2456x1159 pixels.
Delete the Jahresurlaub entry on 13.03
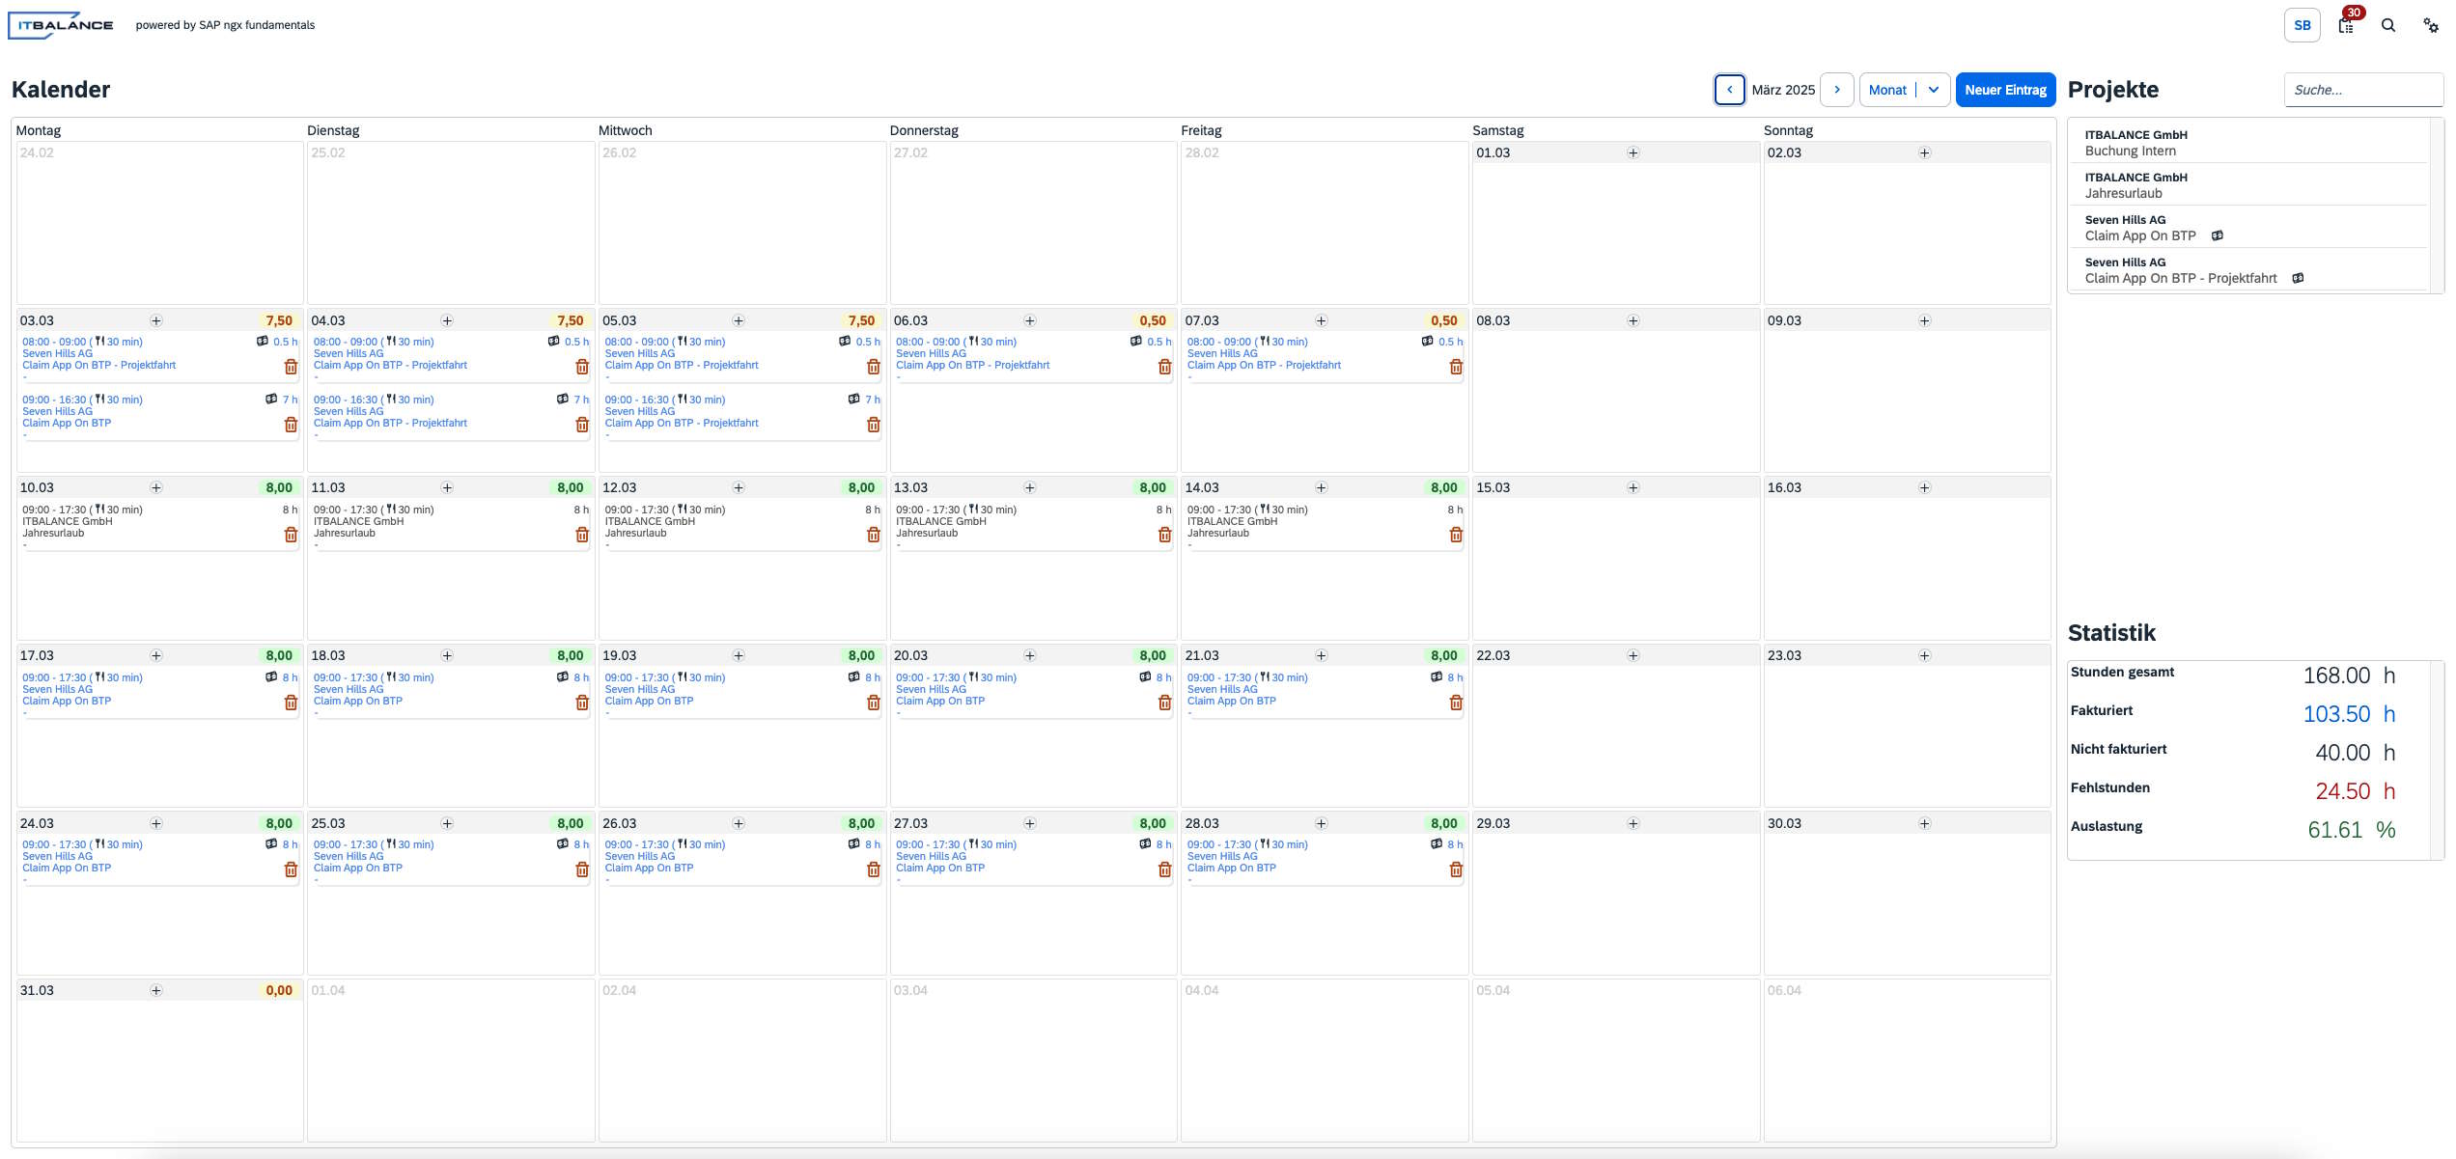tap(1165, 535)
